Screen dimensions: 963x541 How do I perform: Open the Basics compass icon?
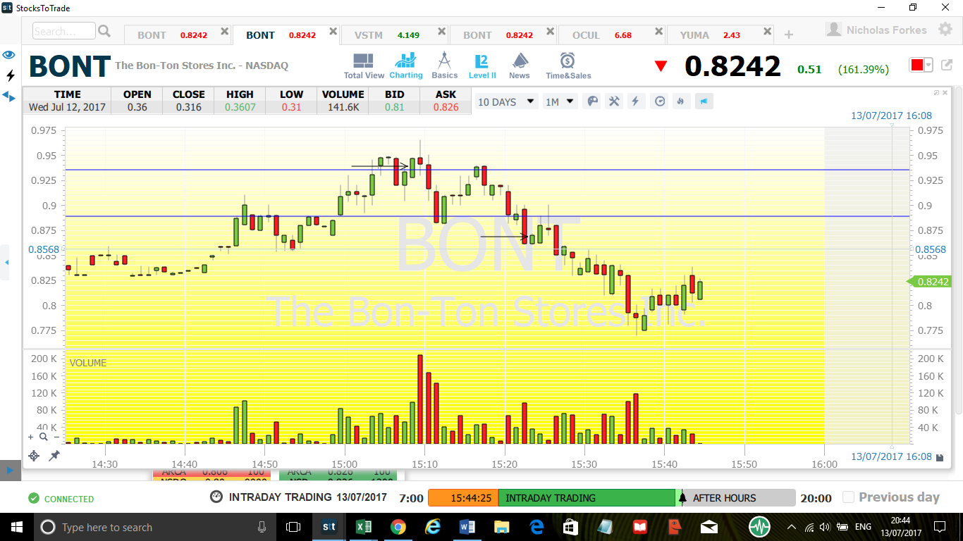click(444, 66)
